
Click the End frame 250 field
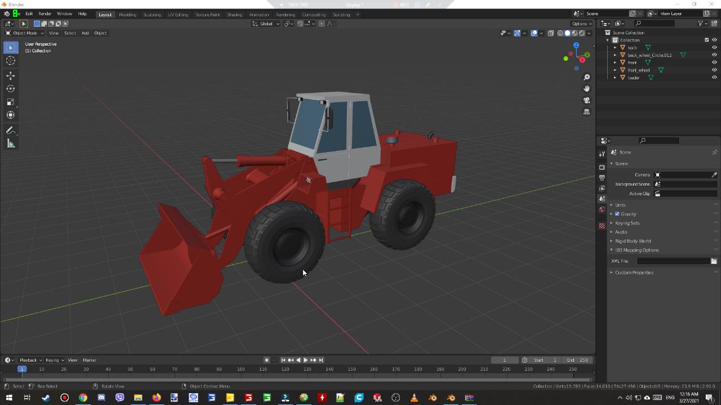point(577,360)
